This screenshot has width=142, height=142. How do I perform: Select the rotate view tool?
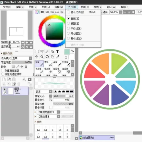click(47, 57)
